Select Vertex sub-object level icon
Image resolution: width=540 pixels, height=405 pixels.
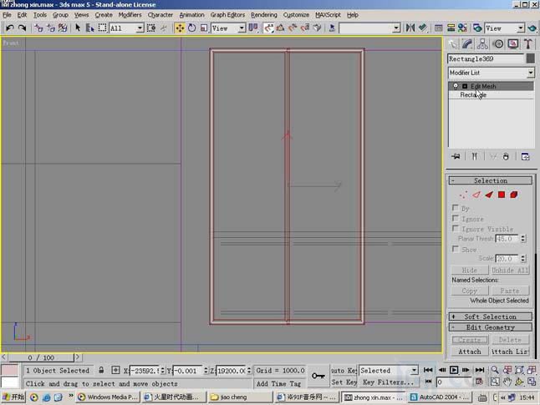[x=464, y=195]
